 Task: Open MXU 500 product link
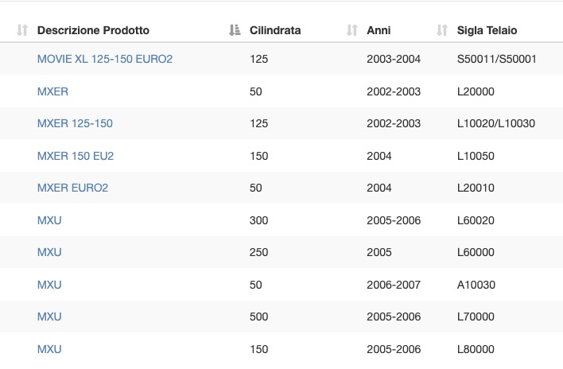49,317
